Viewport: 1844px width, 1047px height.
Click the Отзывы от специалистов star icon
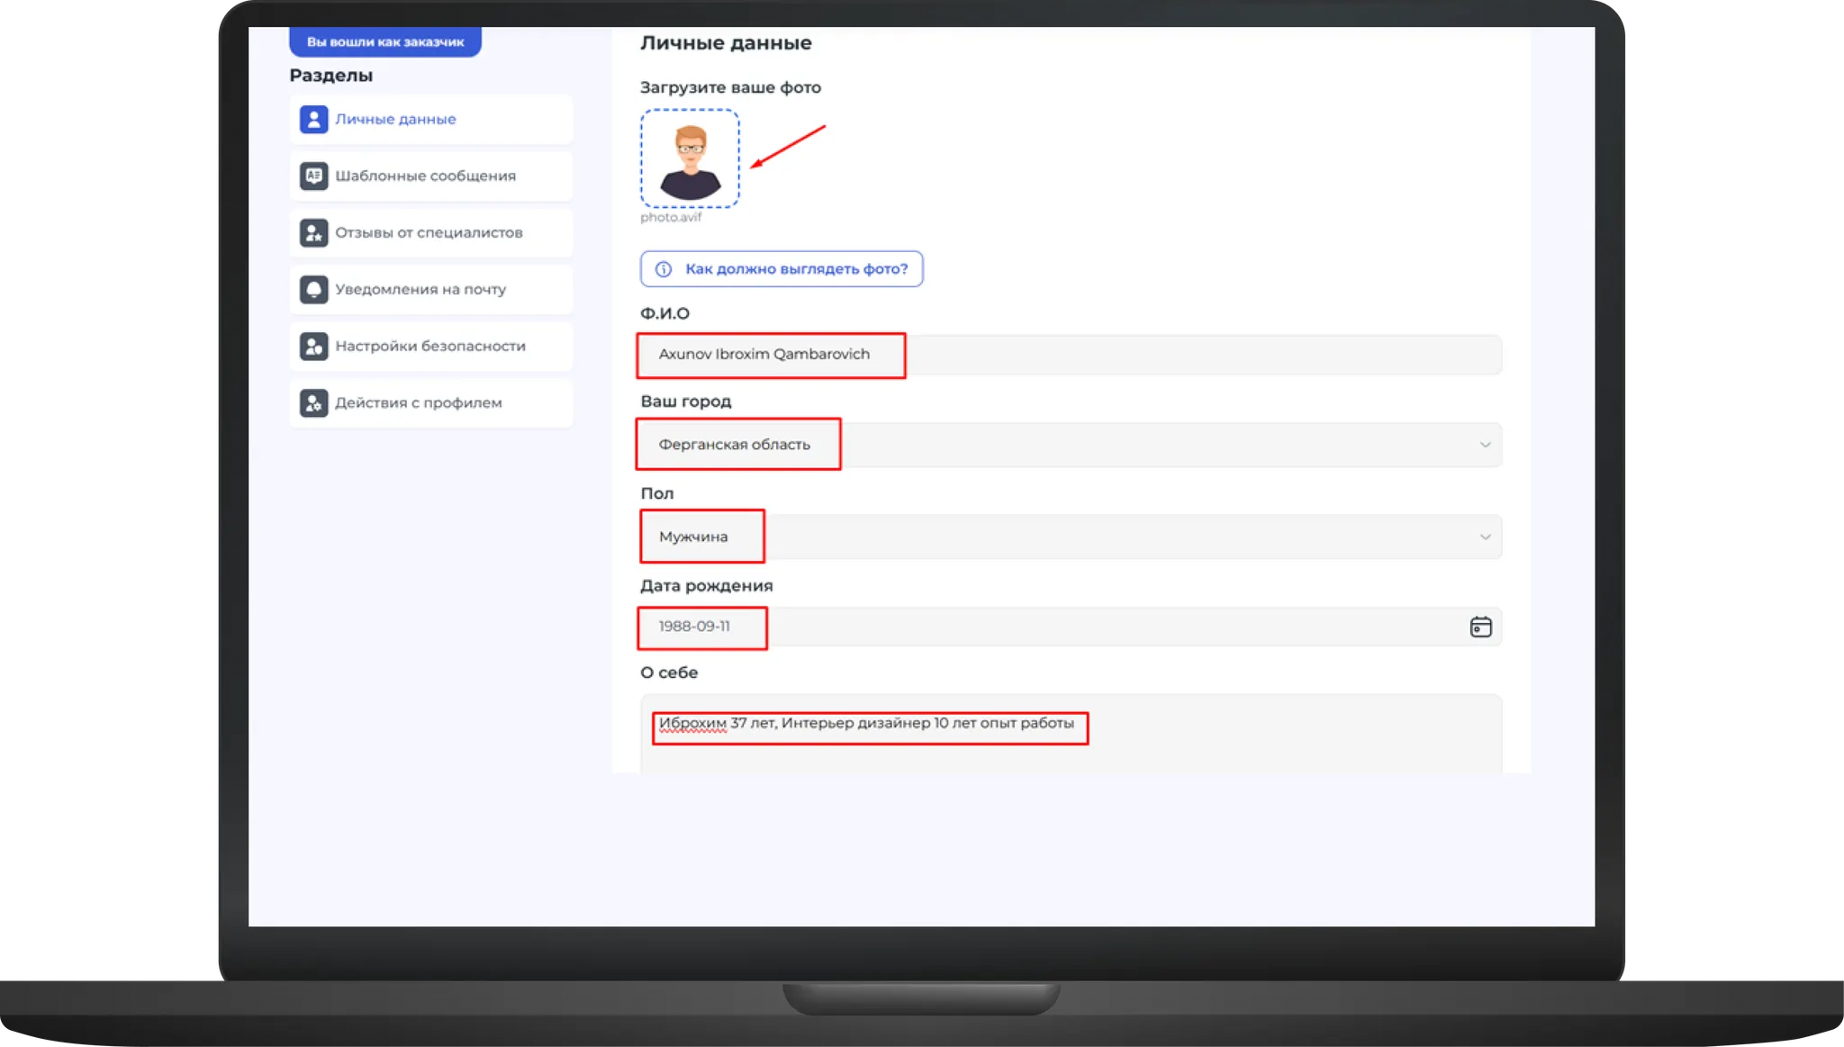[313, 233]
